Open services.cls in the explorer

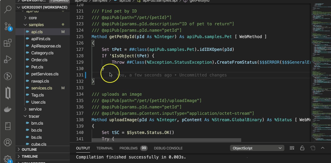42,88
